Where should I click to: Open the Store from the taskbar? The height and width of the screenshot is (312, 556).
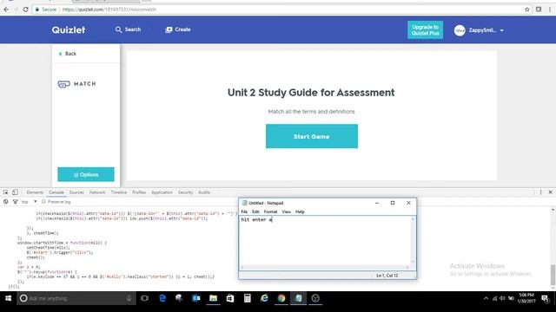230,298
